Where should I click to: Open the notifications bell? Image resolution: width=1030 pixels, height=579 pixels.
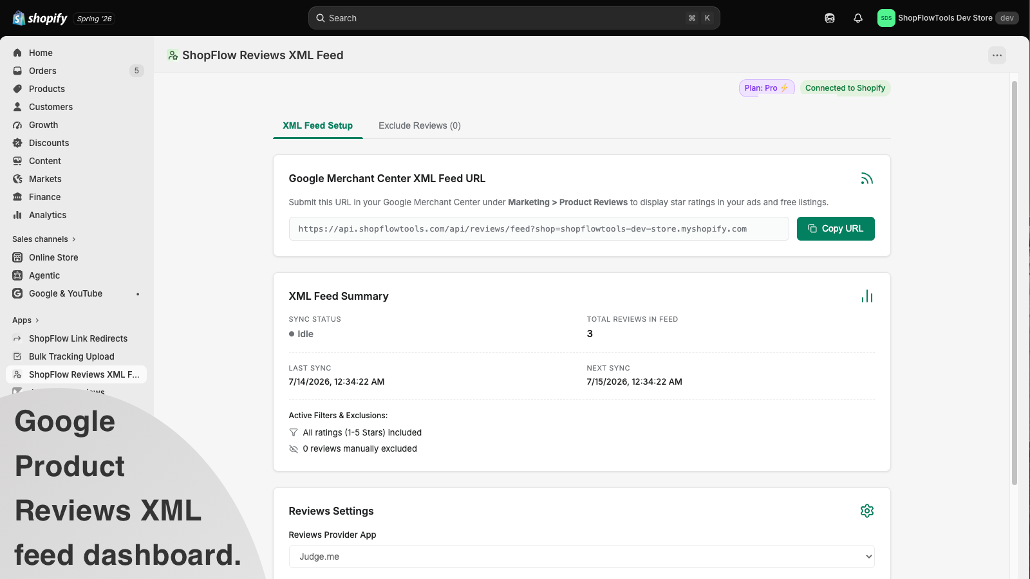click(858, 18)
